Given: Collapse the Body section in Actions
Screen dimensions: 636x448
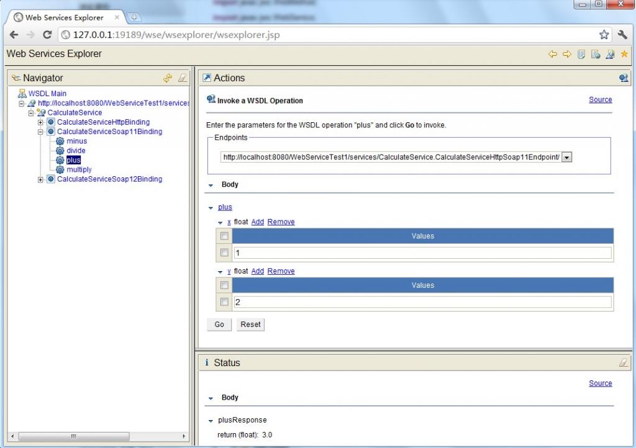Looking at the screenshot, I should (x=210, y=184).
